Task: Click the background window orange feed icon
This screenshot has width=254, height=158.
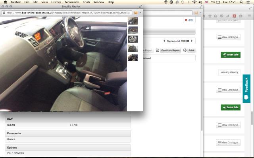Action: tap(196, 13)
